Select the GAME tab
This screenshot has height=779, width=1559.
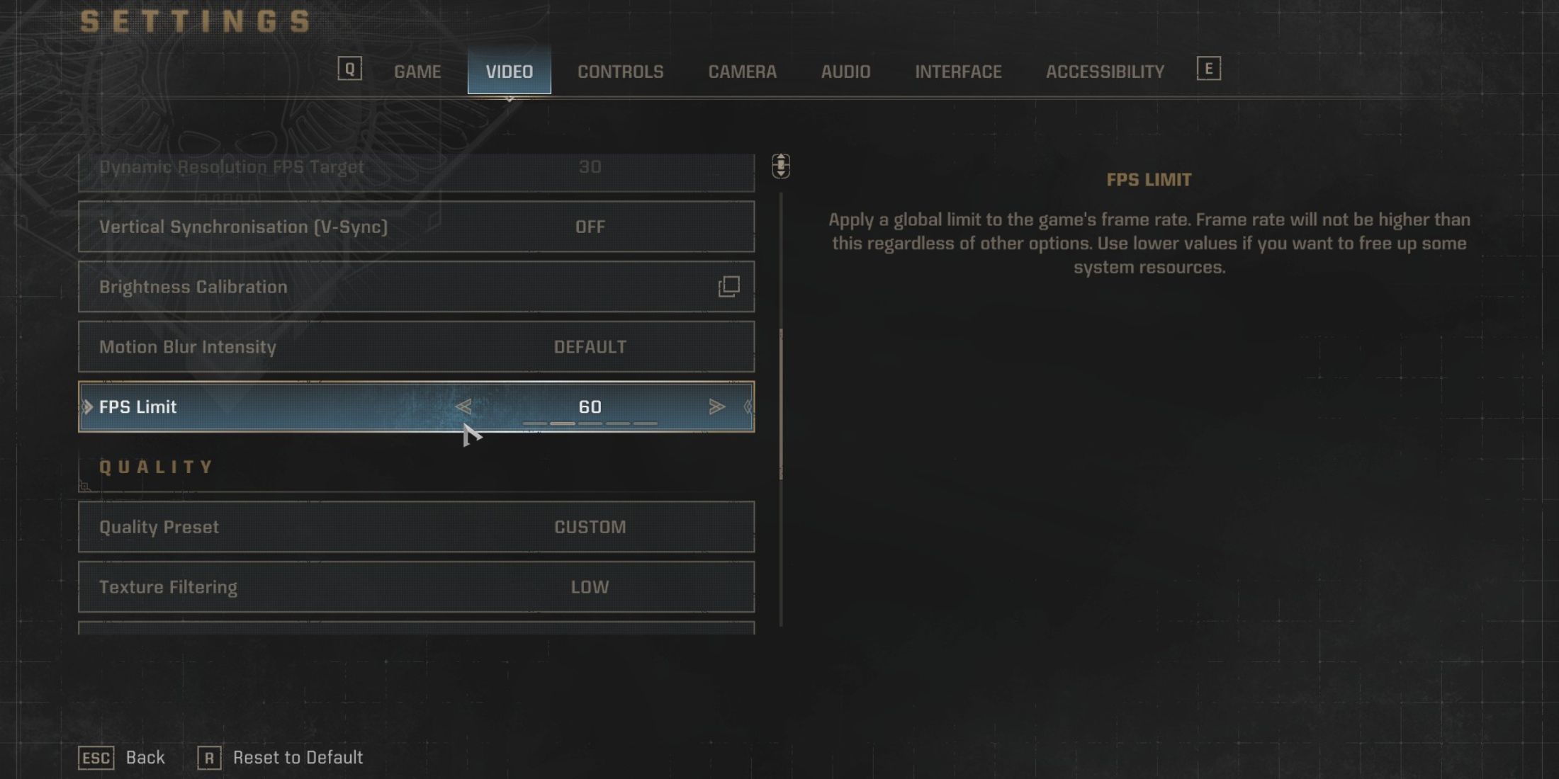(417, 69)
